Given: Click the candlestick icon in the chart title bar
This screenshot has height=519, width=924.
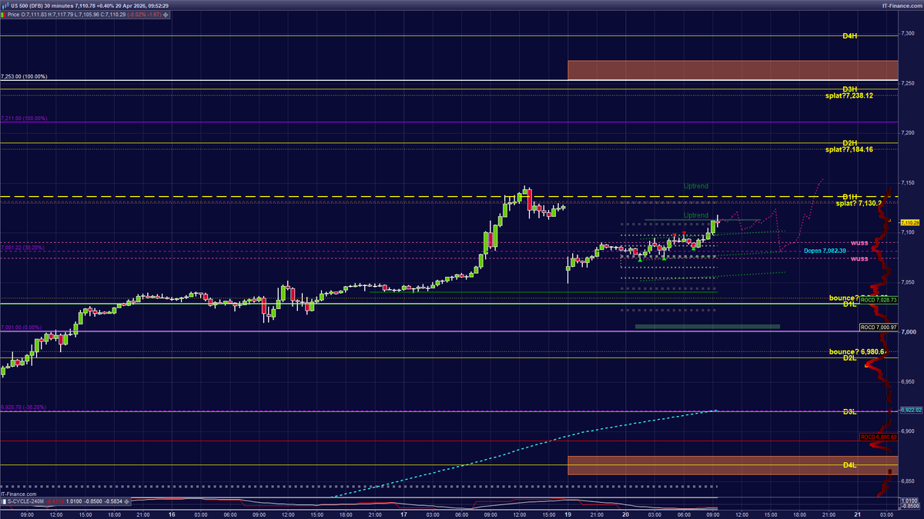Looking at the screenshot, I should tap(6, 5).
